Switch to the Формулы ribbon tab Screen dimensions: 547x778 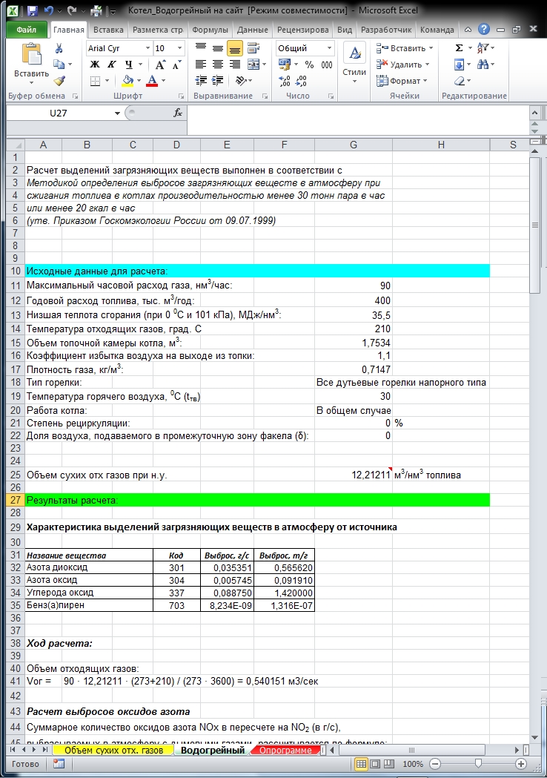pyautogui.click(x=210, y=30)
